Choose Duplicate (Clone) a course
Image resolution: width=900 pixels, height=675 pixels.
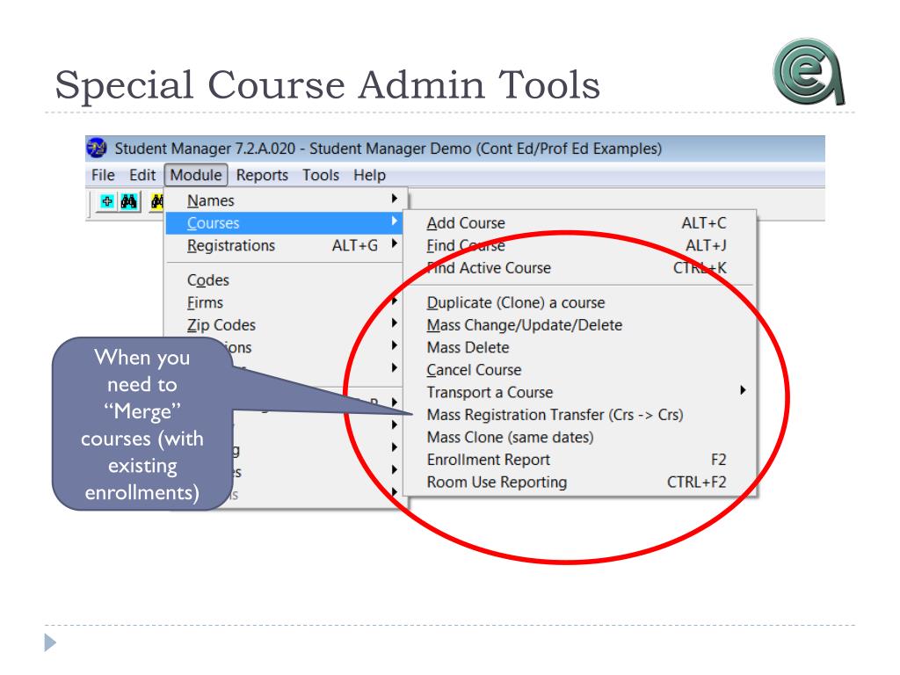(580, 302)
